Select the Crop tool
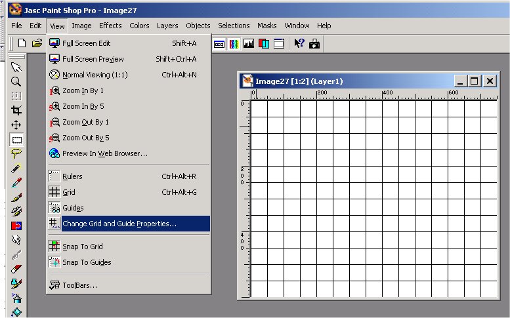The image size is (510, 318). pos(16,110)
